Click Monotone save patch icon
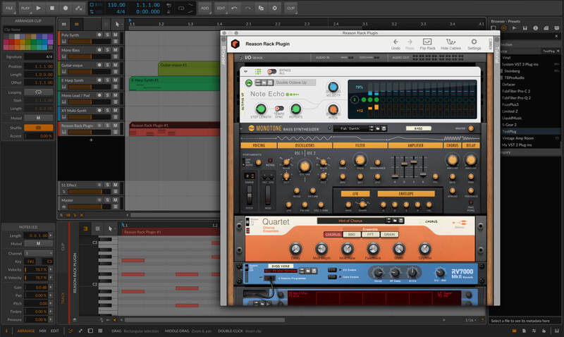 click(384, 128)
